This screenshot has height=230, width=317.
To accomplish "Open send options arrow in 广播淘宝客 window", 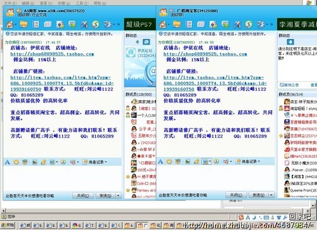I will 271,195.
